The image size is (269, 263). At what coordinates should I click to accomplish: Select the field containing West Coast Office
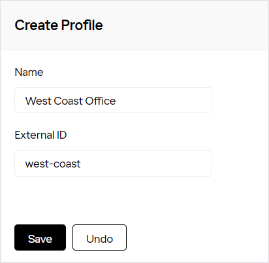point(113,100)
